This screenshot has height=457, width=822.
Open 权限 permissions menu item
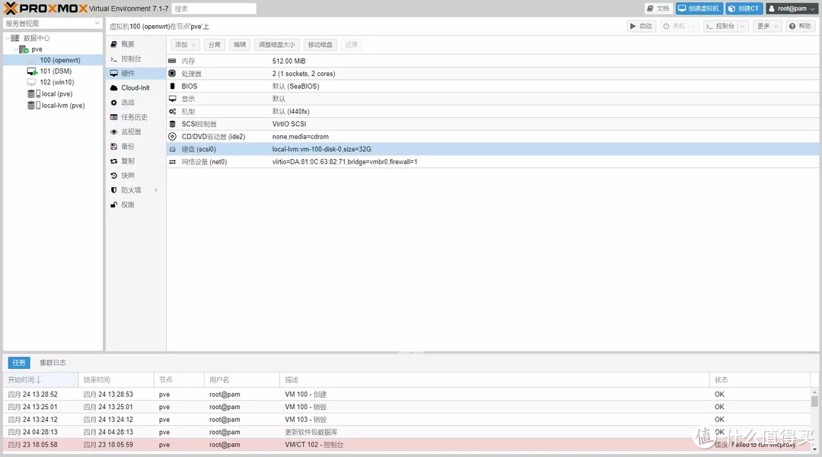[135, 205]
